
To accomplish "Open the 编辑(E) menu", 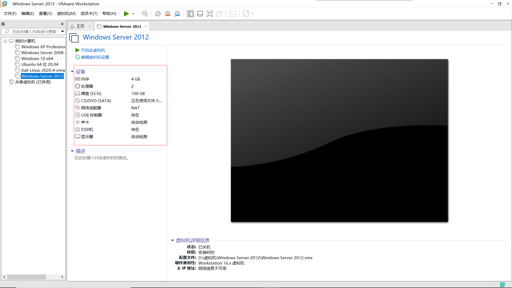I will click(28, 14).
